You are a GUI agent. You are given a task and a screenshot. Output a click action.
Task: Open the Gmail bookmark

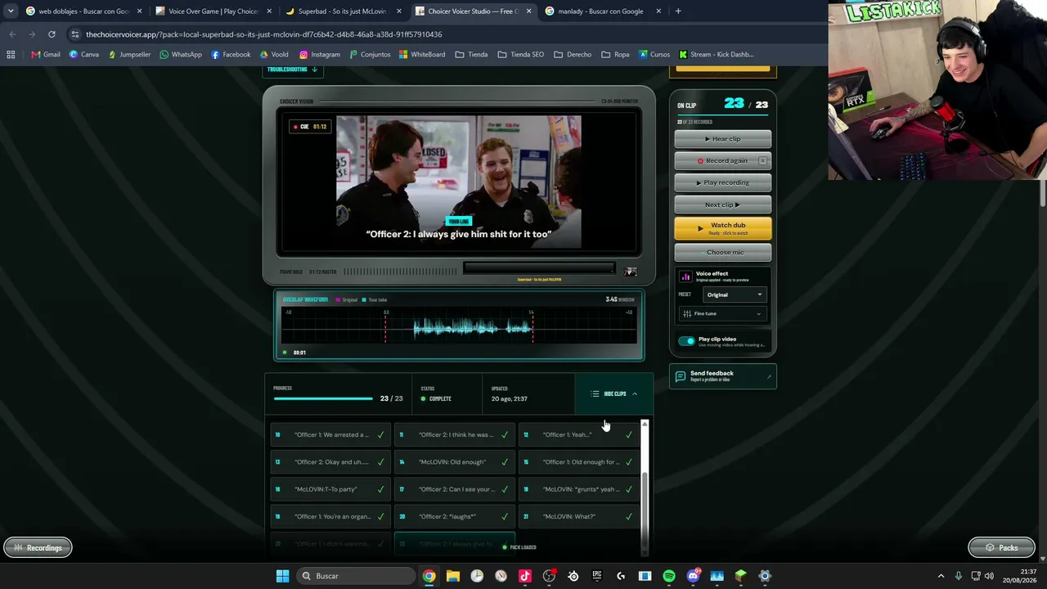[46, 55]
